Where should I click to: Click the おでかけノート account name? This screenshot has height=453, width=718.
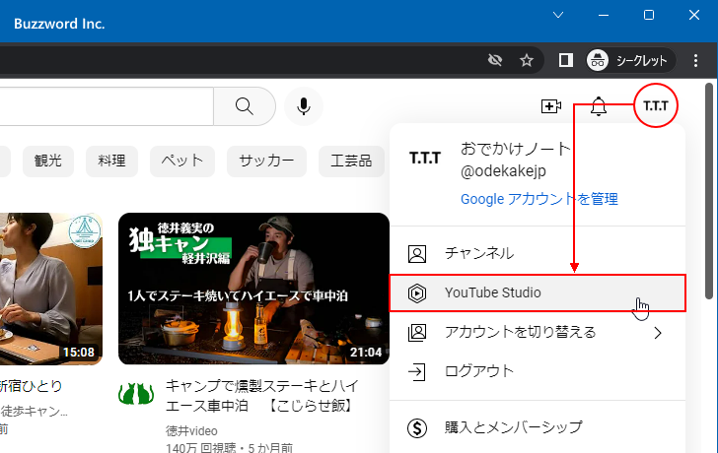click(516, 149)
